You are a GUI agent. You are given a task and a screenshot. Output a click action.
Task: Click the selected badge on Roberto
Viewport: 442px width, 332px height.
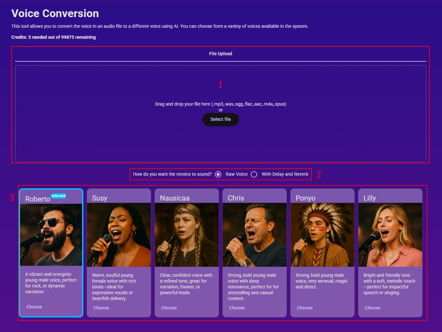[x=58, y=196]
